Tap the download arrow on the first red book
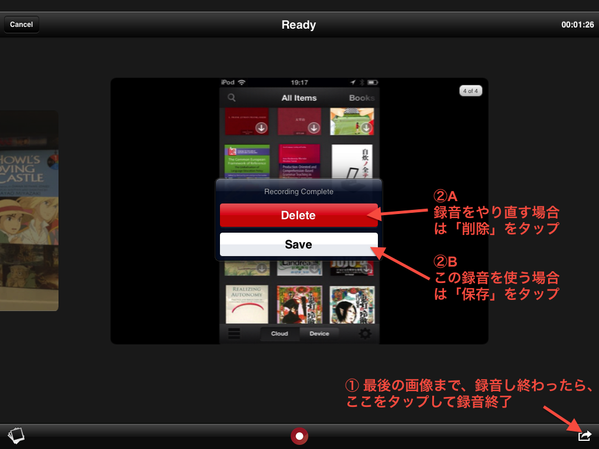Viewport: 599px width, 449px height. (x=261, y=127)
